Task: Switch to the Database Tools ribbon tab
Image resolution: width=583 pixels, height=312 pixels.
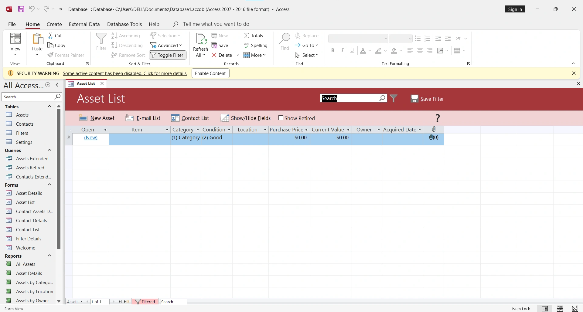Action: point(124,24)
